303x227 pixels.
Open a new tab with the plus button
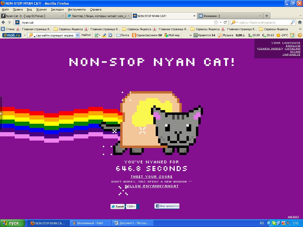click(267, 16)
